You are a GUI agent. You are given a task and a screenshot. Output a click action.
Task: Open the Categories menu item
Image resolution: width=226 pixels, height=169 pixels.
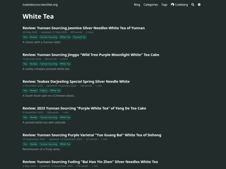tap(151, 5)
